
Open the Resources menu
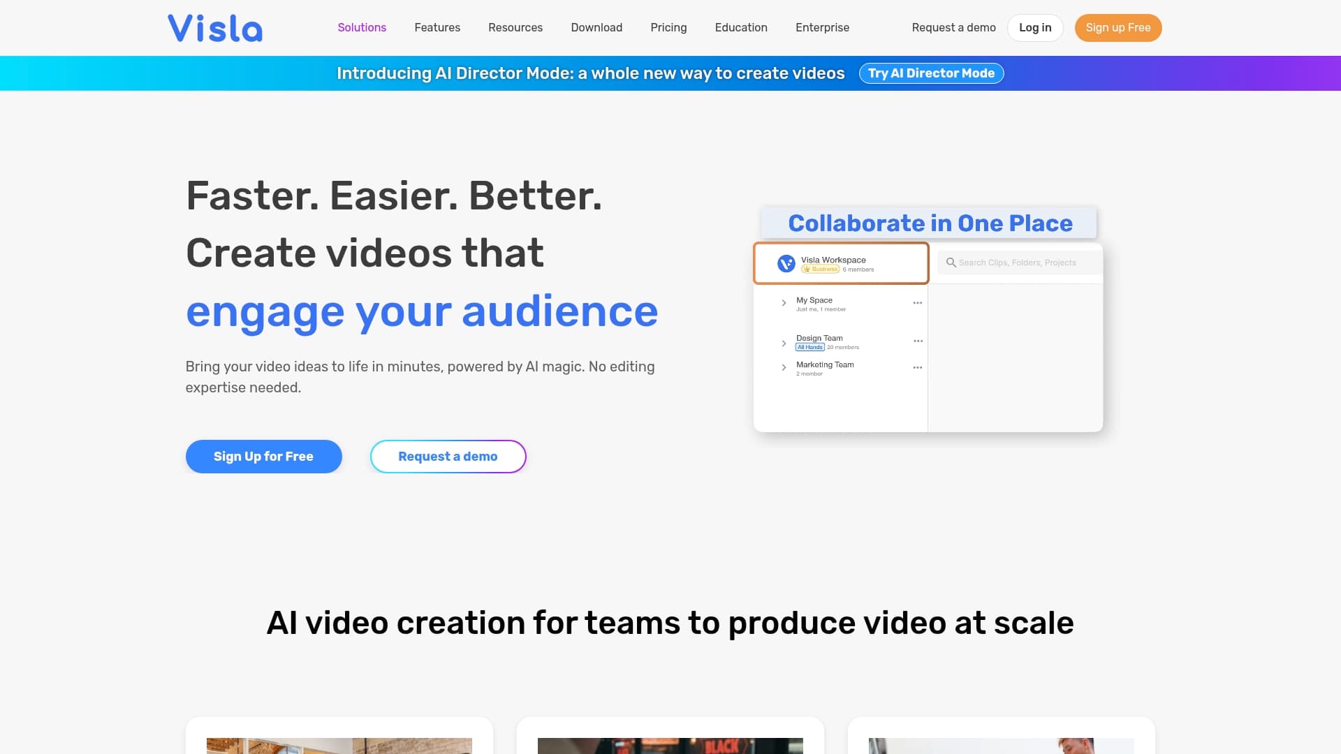(x=515, y=28)
